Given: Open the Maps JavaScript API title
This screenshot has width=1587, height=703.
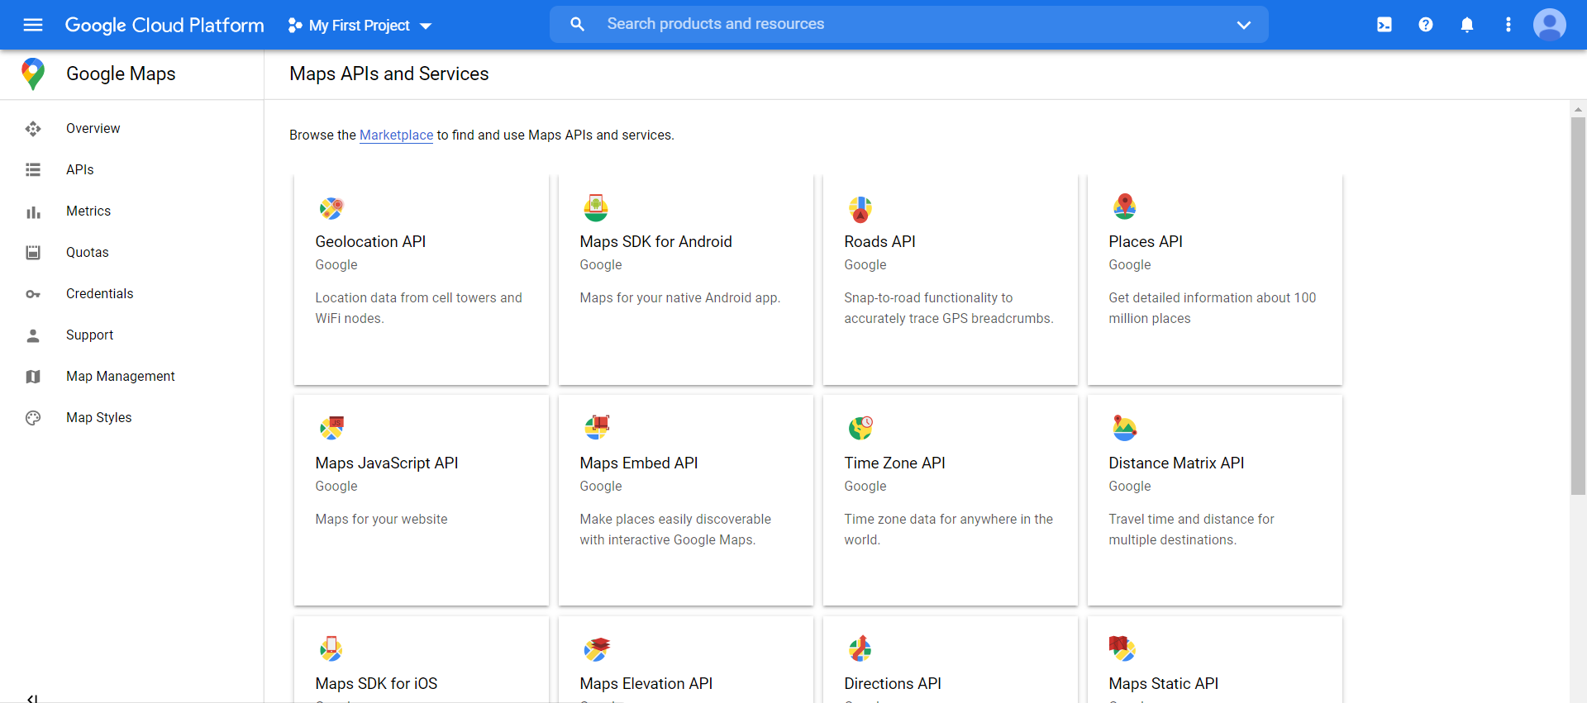Looking at the screenshot, I should pyautogui.click(x=387, y=463).
